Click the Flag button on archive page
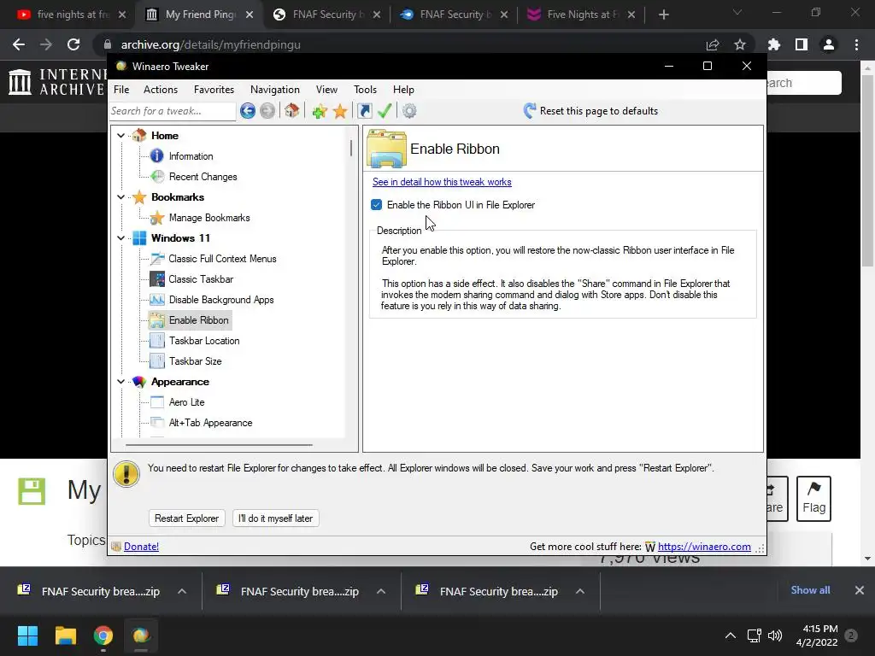This screenshot has height=656, width=875. click(x=813, y=499)
